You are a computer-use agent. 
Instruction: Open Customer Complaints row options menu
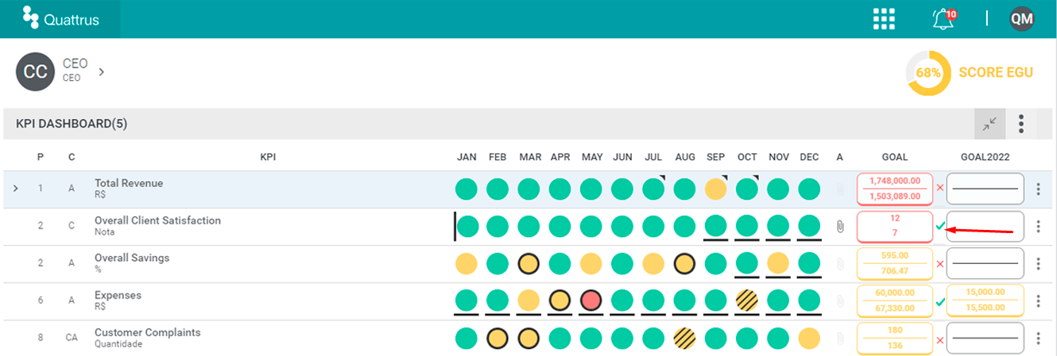click(x=1039, y=339)
